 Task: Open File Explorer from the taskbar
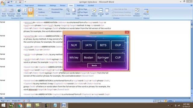pos(29,105)
